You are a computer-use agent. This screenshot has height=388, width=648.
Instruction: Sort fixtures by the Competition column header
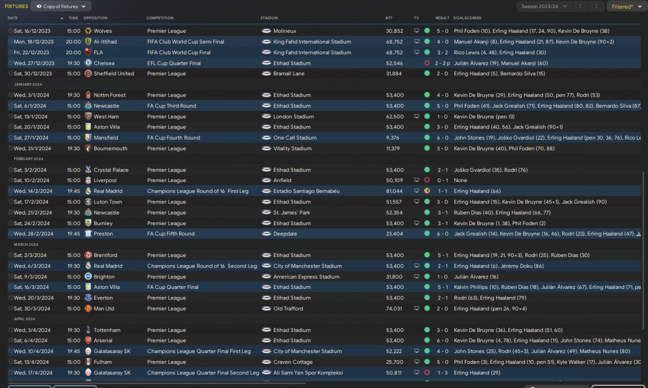pos(160,18)
